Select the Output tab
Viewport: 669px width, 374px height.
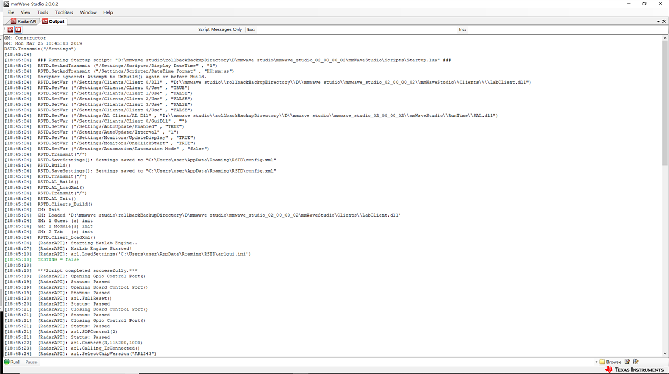click(54, 21)
